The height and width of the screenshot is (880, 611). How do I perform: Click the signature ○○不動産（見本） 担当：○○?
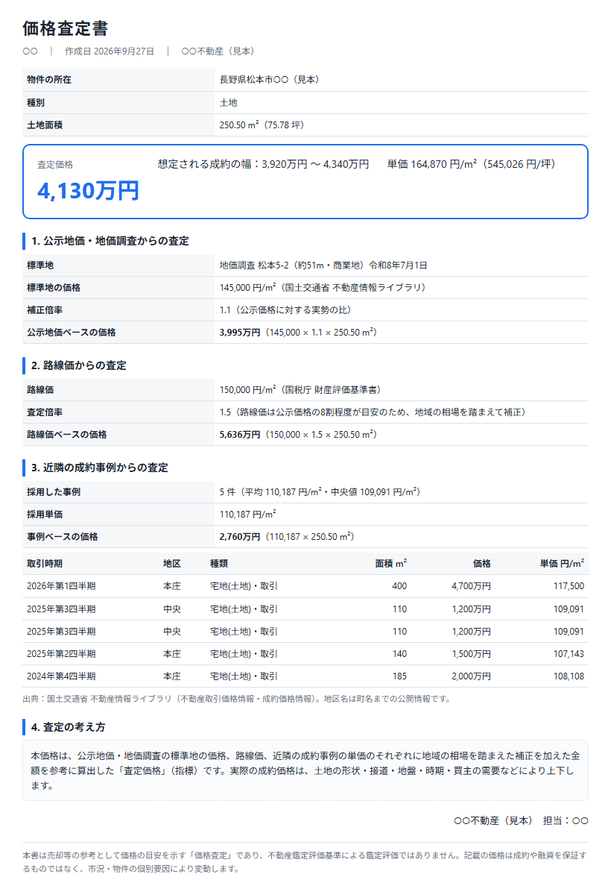click(521, 820)
